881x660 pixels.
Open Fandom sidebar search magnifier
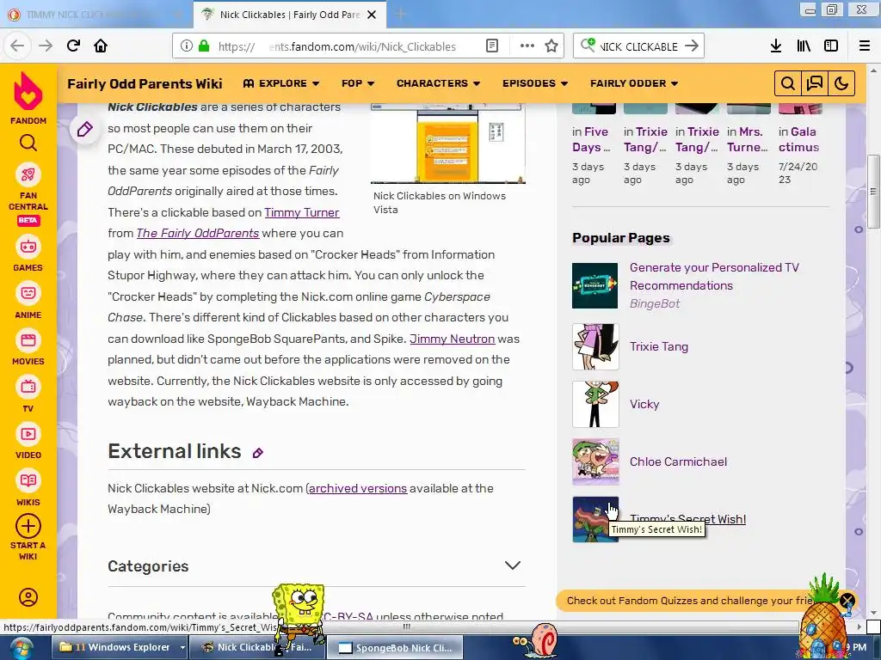(28, 144)
